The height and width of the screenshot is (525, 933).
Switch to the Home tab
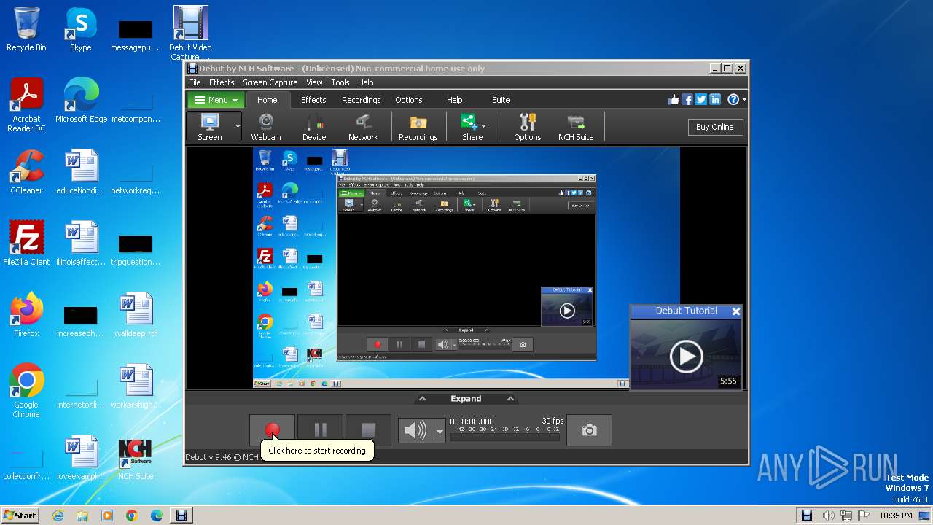click(x=267, y=100)
